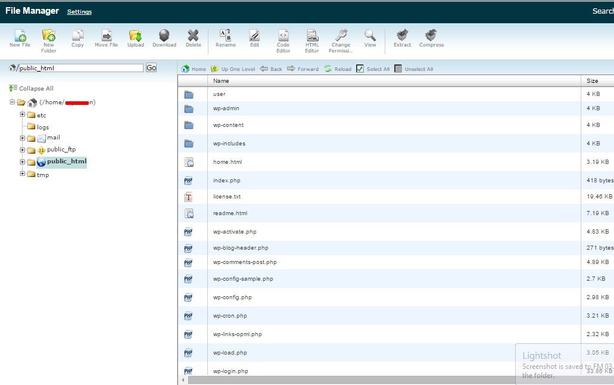Launch the HTML Editor

click(x=312, y=41)
